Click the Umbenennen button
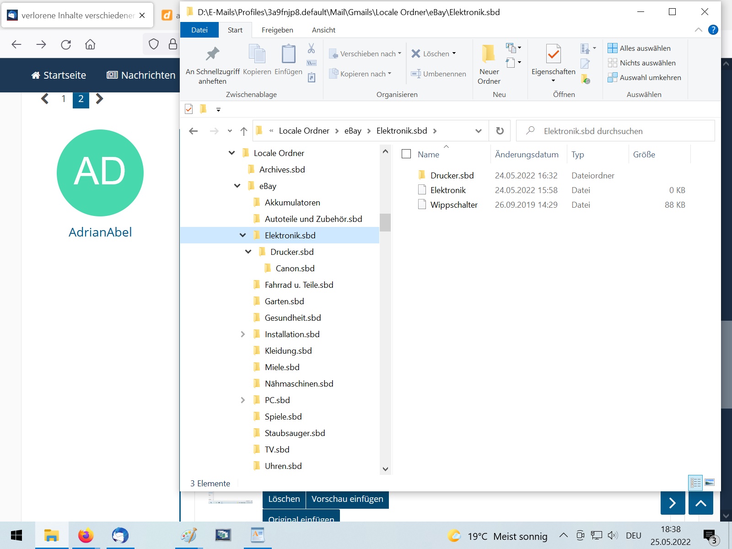 tap(439, 74)
